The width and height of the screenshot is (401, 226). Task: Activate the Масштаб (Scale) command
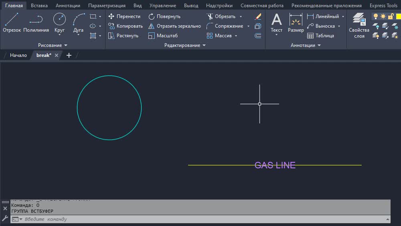click(163, 36)
